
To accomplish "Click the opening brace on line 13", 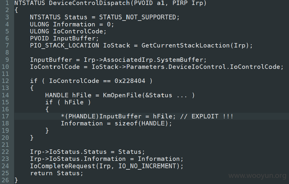I will [x=32, y=88].
